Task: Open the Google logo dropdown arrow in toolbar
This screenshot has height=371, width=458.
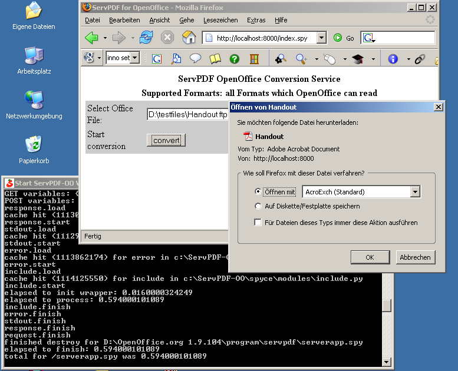Action: [x=99, y=58]
